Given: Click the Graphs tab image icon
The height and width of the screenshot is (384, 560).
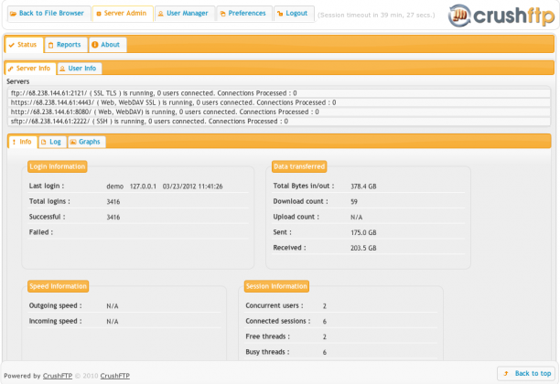Looking at the screenshot, I should pyautogui.click(x=73, y=142).
